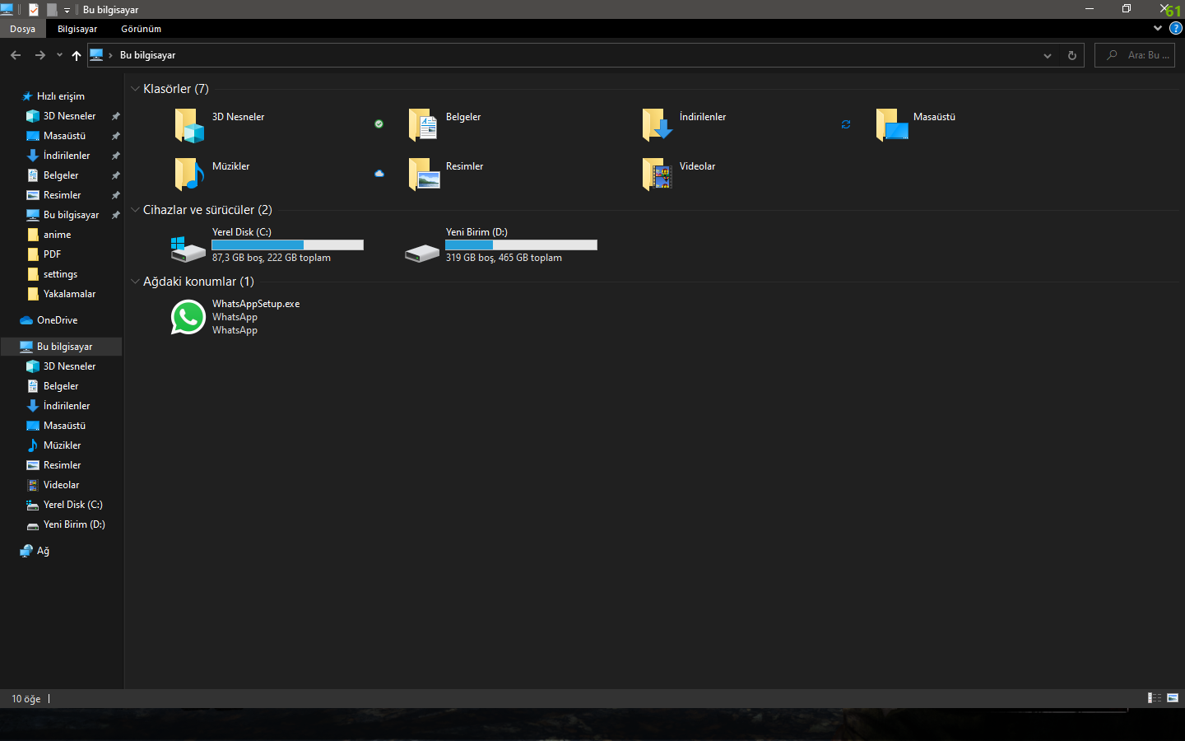This screenshot has width=1185, height=741.
Task: Open the Dosya menu
Action: point(22,28)
